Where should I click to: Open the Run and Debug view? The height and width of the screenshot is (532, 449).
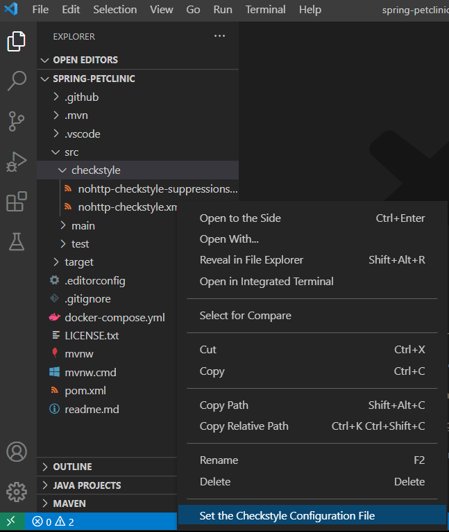tap(17, 161)
